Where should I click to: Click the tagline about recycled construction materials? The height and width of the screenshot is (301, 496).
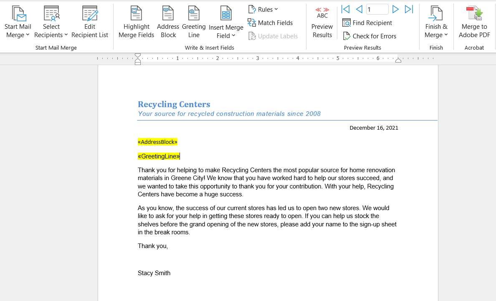pyautogui.click(x=229, y=114)
